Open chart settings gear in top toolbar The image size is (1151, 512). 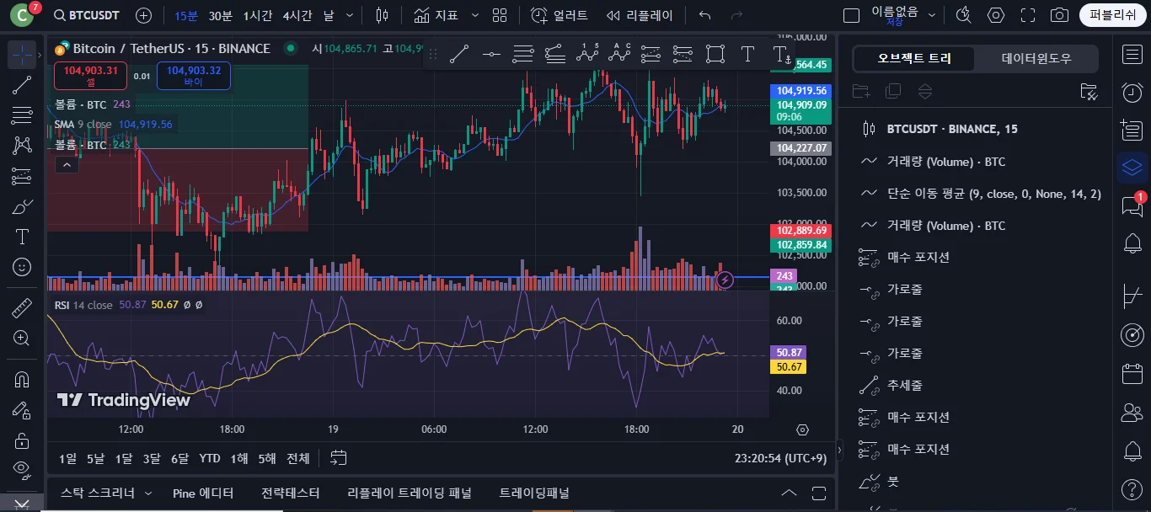(996, 15)
